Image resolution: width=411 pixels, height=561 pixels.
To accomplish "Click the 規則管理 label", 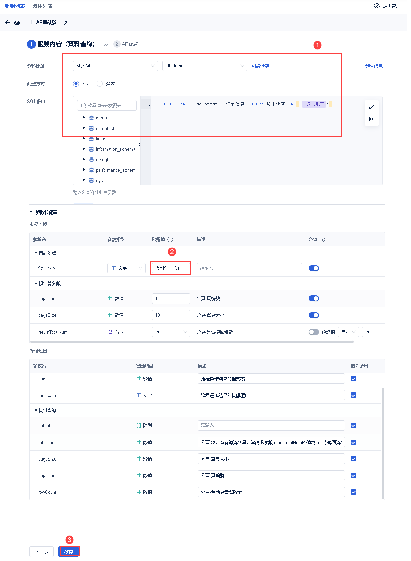I will click(392, 6).
